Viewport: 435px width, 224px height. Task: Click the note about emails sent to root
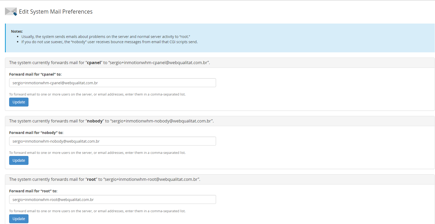click(x=106, y=37)
